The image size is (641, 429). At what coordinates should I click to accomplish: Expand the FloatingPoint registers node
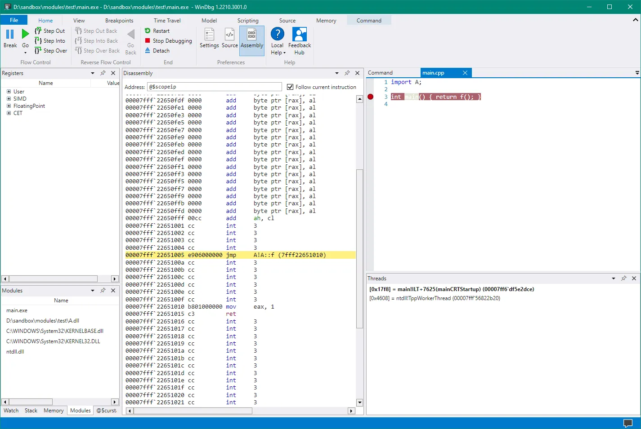click(9, 106)
